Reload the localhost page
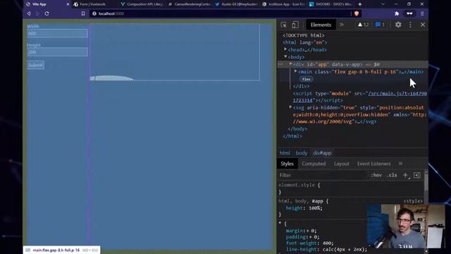The width and height of the screenshot is (451, 254). click(47, 13)
